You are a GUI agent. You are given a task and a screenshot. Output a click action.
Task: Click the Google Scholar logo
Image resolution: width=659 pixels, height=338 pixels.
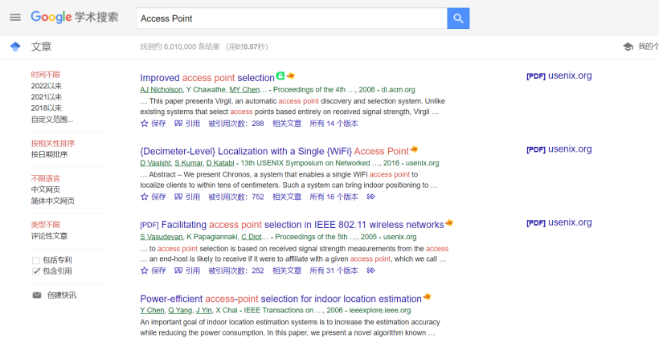point(75,17)
